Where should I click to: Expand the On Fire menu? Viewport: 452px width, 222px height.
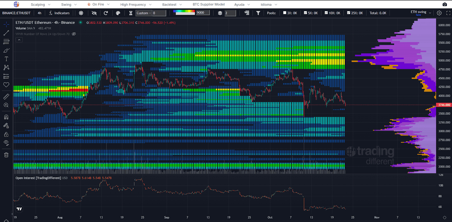[99, 5]
